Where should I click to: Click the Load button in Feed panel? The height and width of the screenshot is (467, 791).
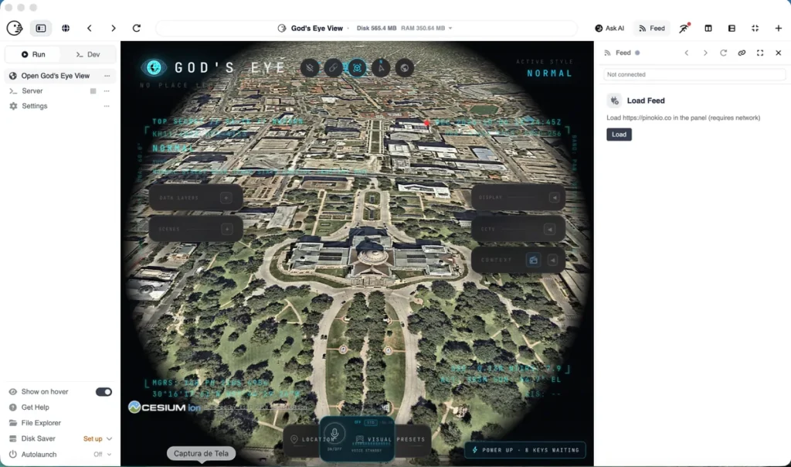click(619, 135)
